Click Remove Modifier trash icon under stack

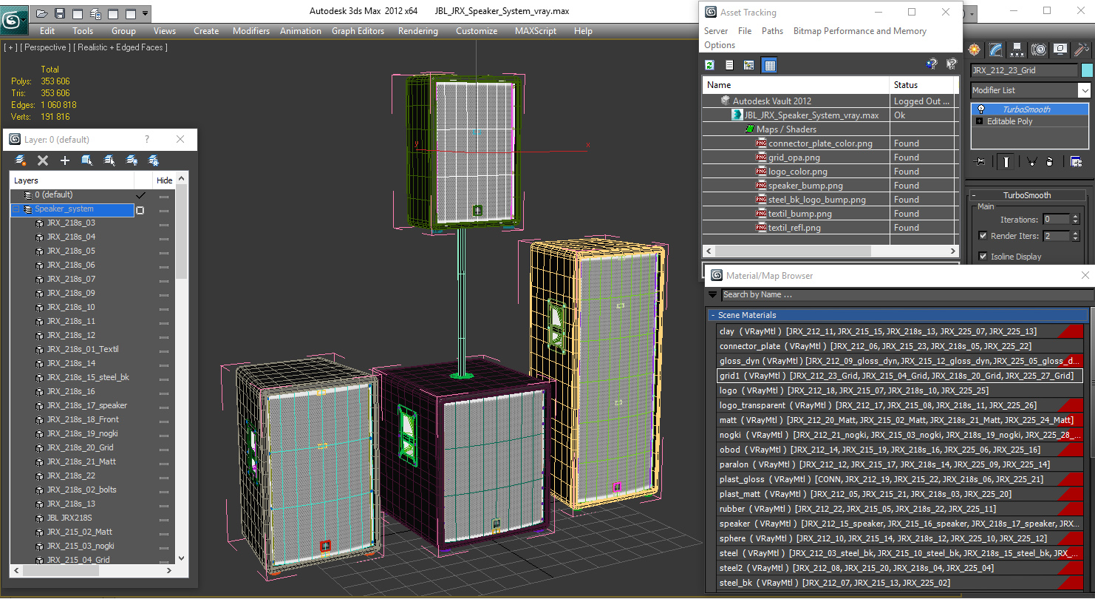point(1049,161)
